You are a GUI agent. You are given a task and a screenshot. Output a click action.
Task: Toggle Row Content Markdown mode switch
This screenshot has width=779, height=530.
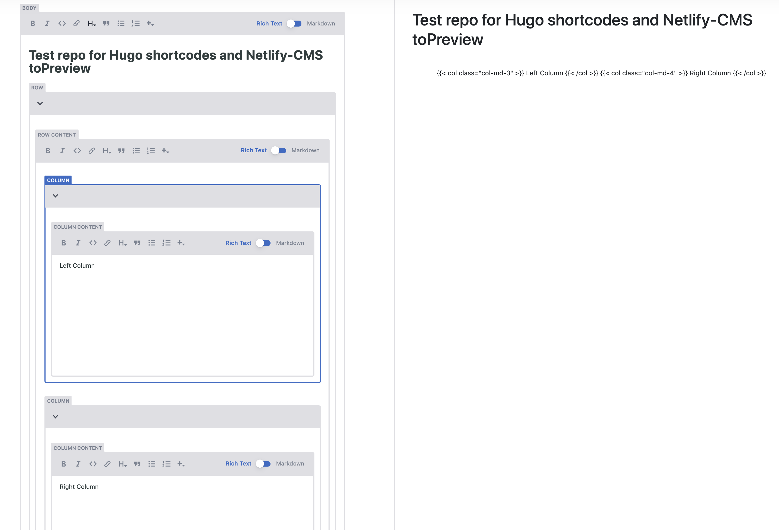279,150
